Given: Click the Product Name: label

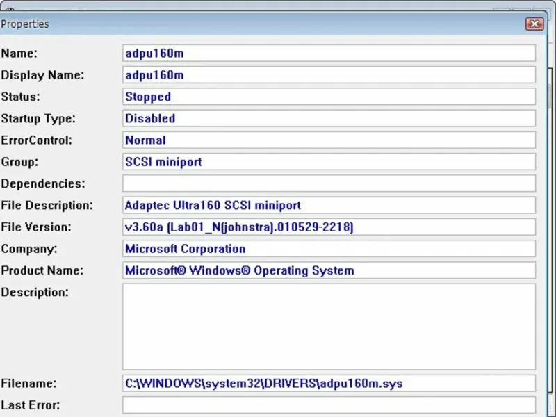Looking at the screenshot, I should click(x=42, y=270).
